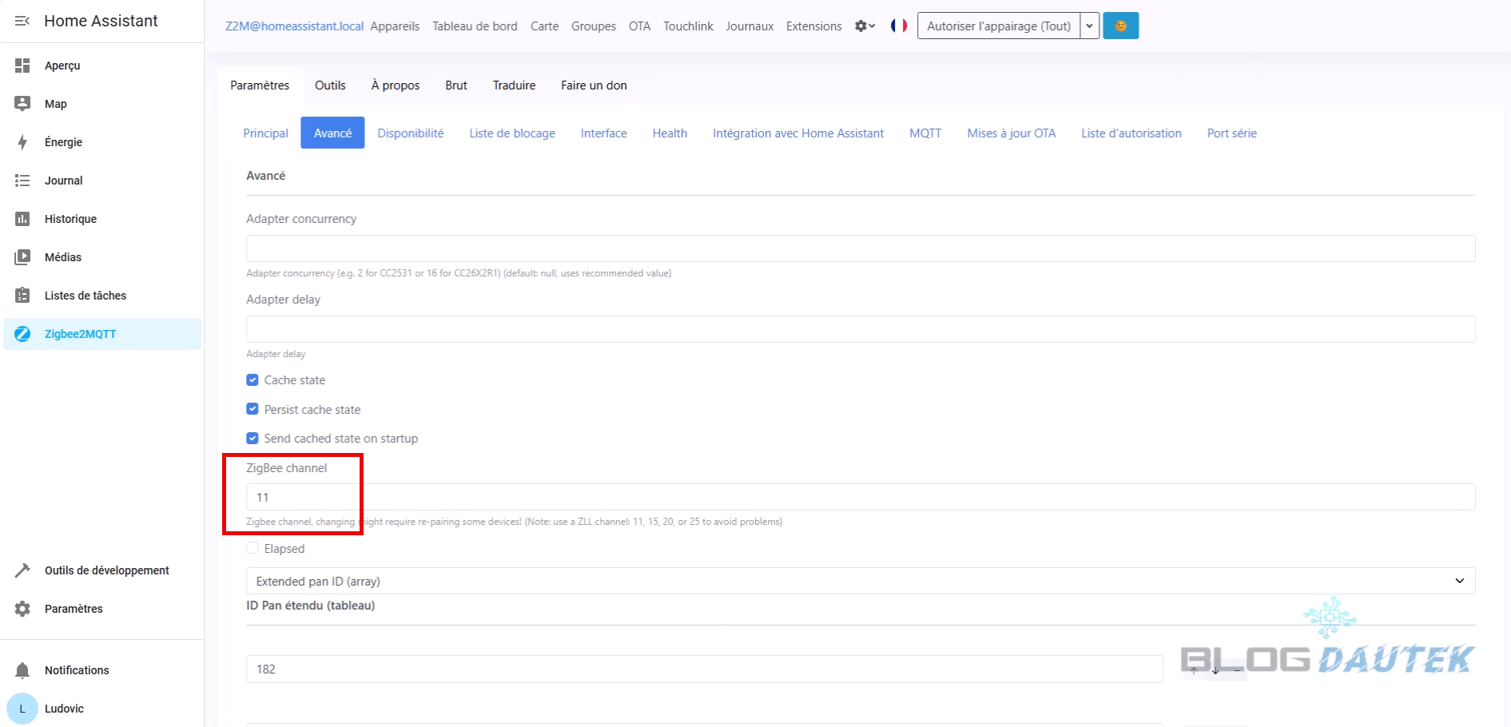Switch to the Disponibilité tab
This screenshot has width=1511, height=727.
click(x=410, y=133)
